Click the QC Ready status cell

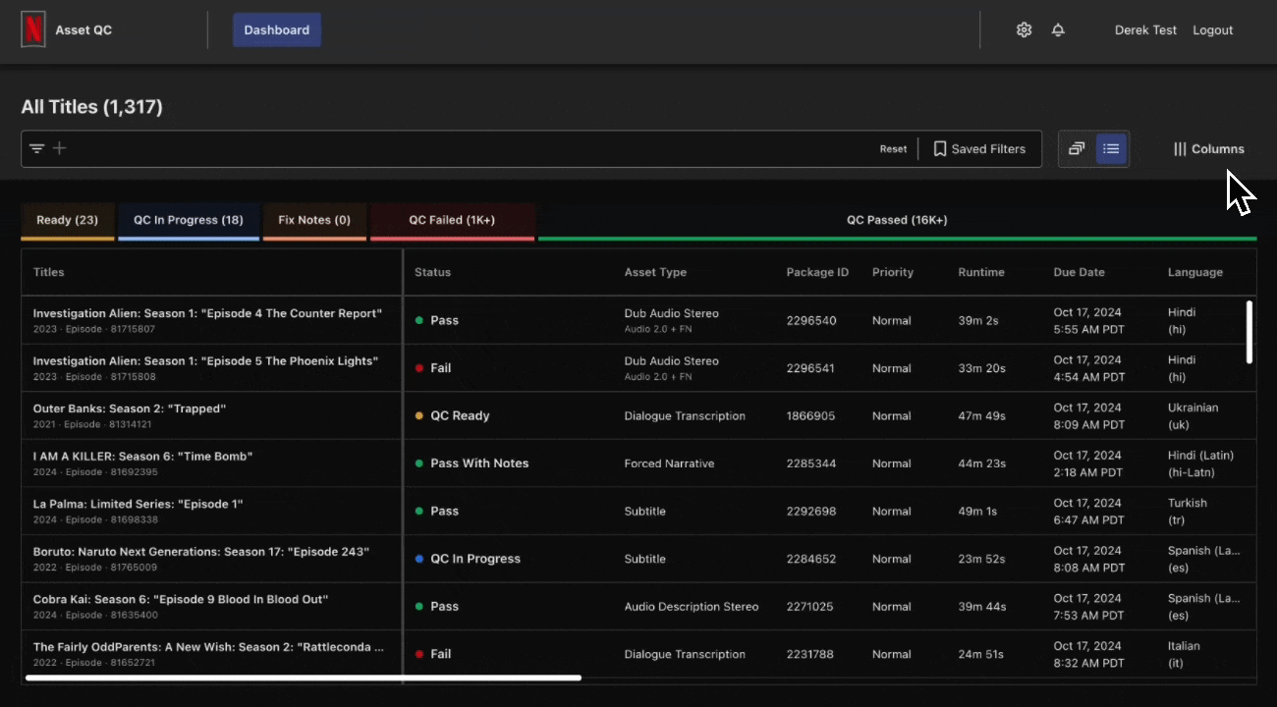point(452,415)
